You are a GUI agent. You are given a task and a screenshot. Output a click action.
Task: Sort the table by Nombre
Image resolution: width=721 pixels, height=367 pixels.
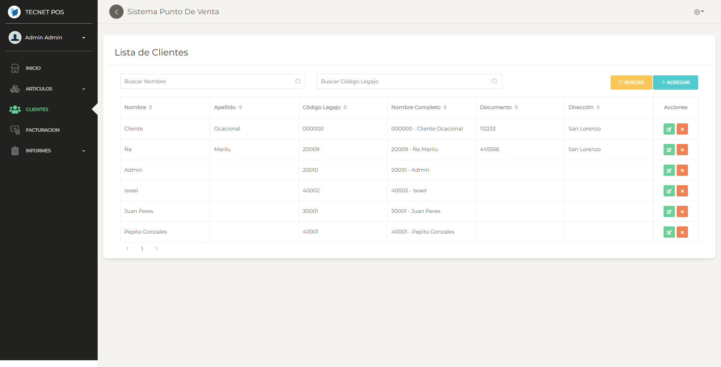(x=150, y=107)
